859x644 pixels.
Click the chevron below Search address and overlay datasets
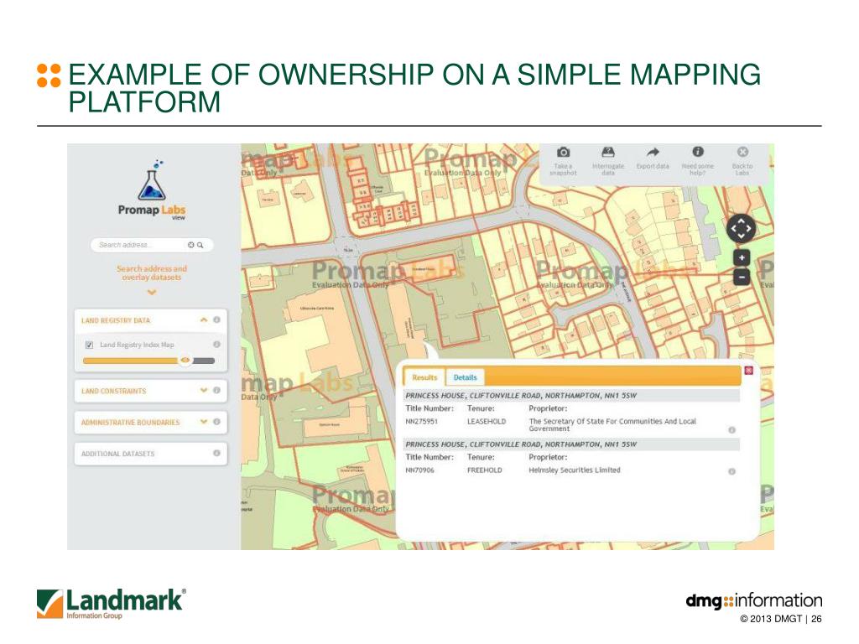coord(152,292)
